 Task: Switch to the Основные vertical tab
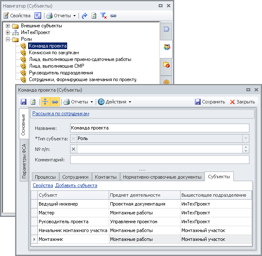point(24,124)
